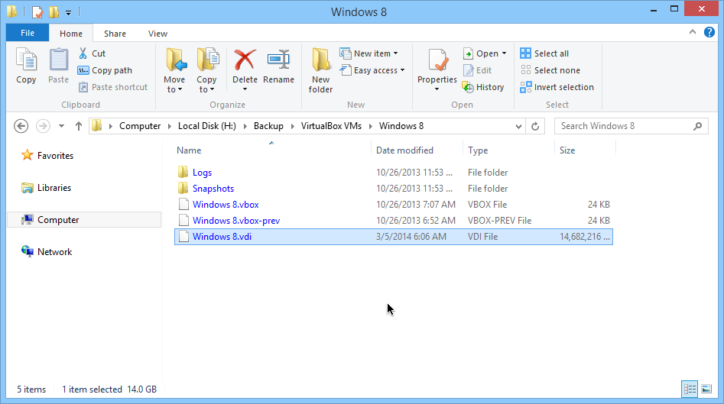724x404 pixels.
Task: Expand the New item dropdown
Action: 396,53
